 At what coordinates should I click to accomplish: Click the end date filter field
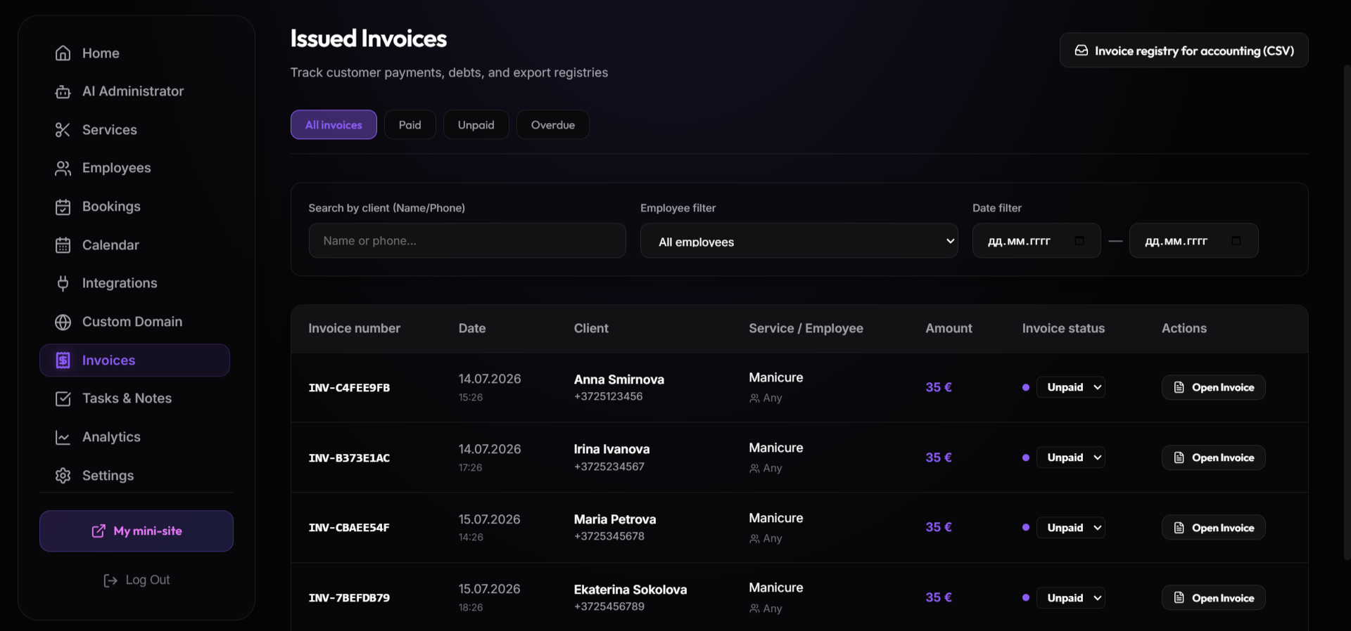point(1194,241)
